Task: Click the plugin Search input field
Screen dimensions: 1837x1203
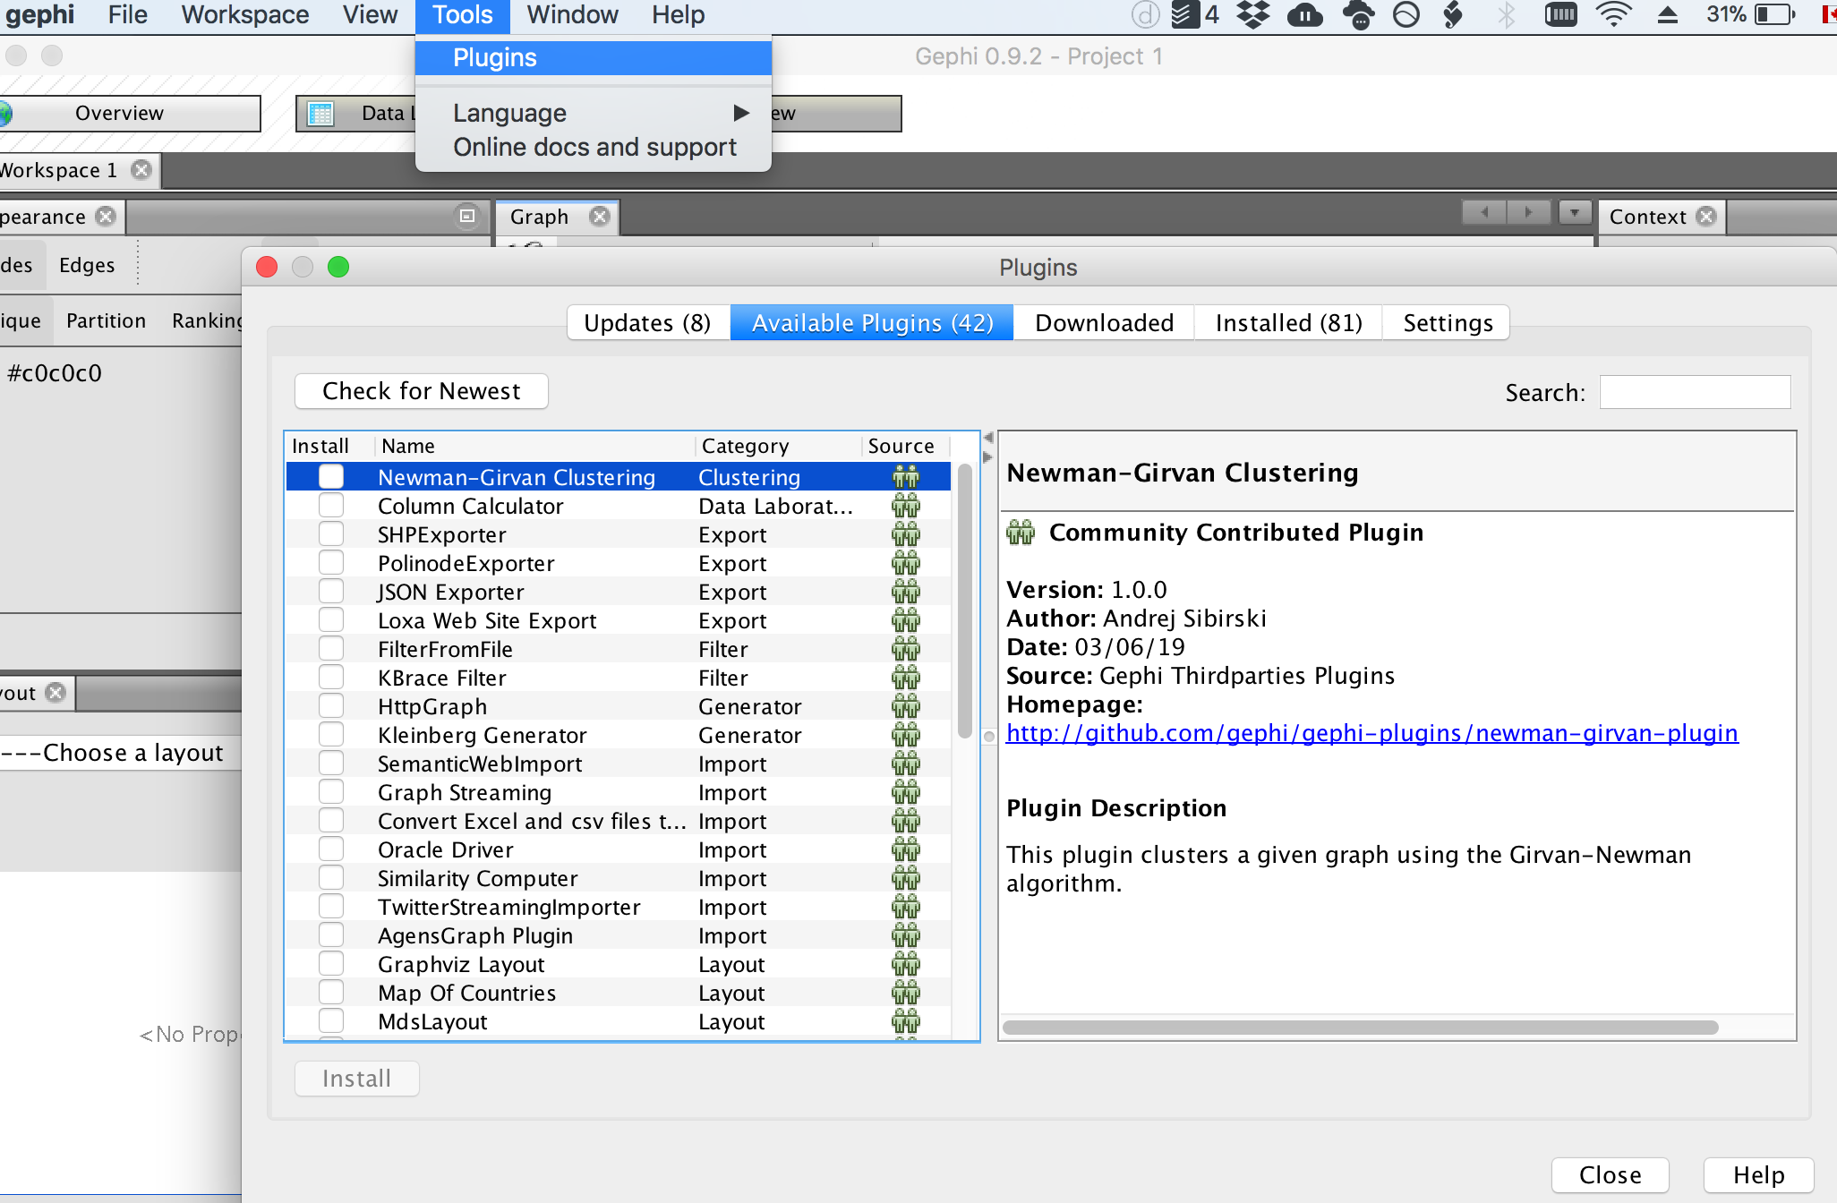Action: tap(1694, 392)
